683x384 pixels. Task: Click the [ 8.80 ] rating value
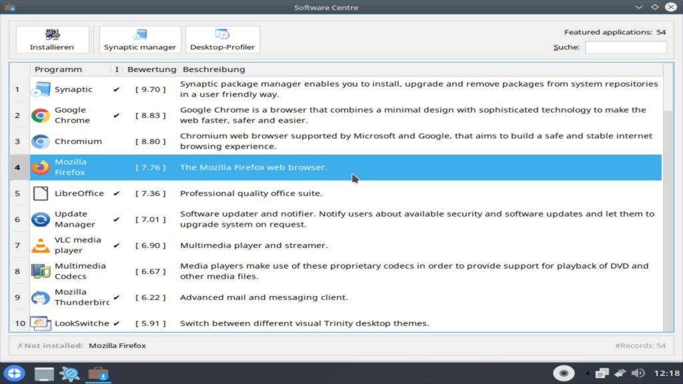(x=150, y=141)
